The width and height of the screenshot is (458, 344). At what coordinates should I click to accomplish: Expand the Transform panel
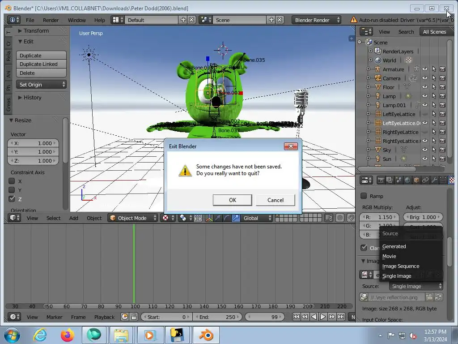[33, 31]
